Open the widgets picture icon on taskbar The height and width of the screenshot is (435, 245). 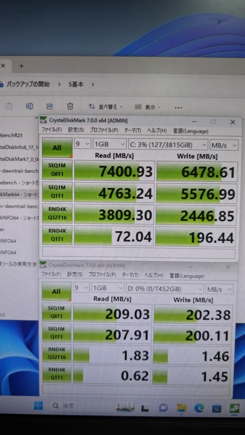[125, 407]
